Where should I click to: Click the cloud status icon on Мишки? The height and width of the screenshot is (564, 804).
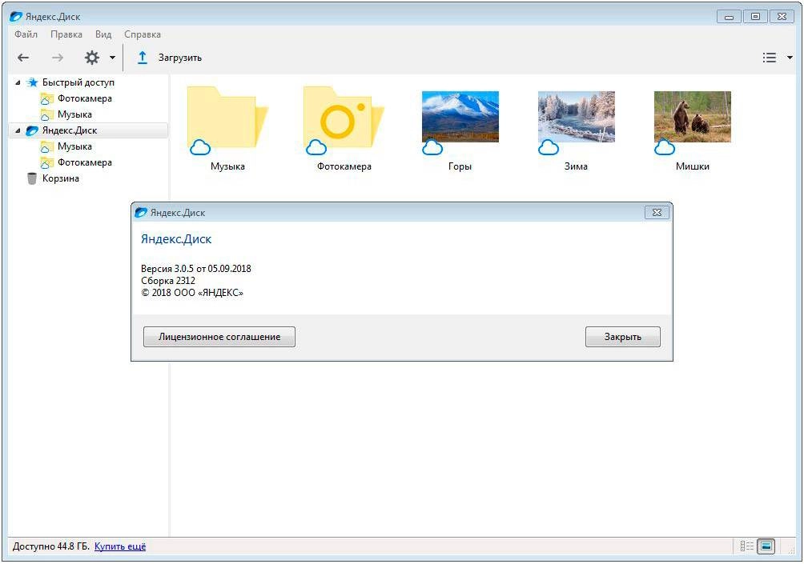tap(665, 147)
